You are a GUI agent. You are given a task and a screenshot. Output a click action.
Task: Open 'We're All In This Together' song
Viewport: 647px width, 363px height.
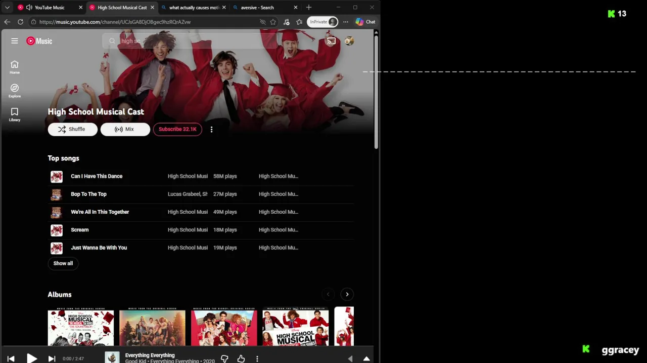[x=100, y=212]
